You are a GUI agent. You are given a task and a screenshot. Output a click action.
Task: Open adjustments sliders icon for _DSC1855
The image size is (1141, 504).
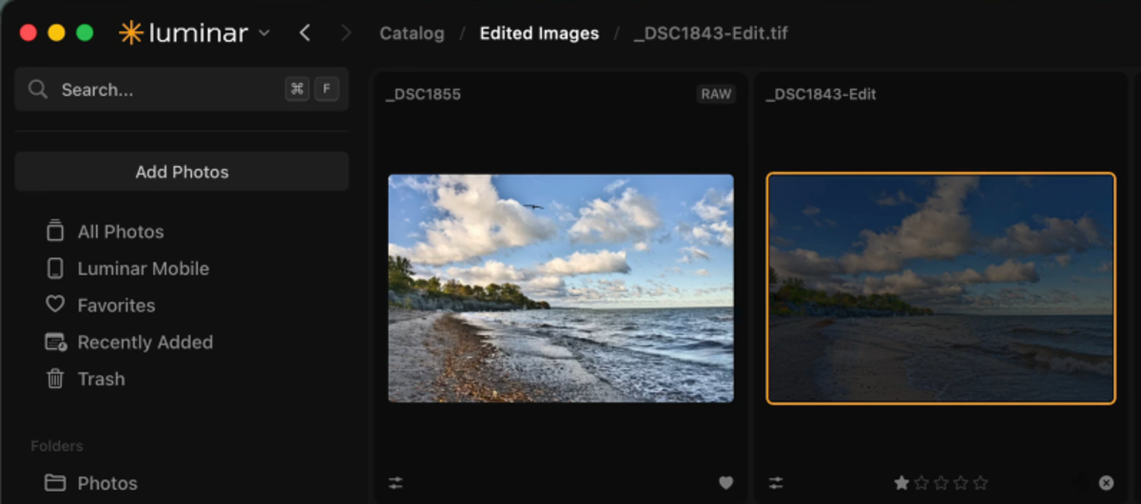396,483
